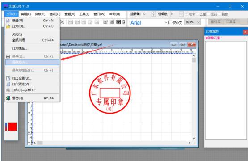Open the 文件(F) menu
The height and width of the screenshot is (161, 248).
click(12, 14)
